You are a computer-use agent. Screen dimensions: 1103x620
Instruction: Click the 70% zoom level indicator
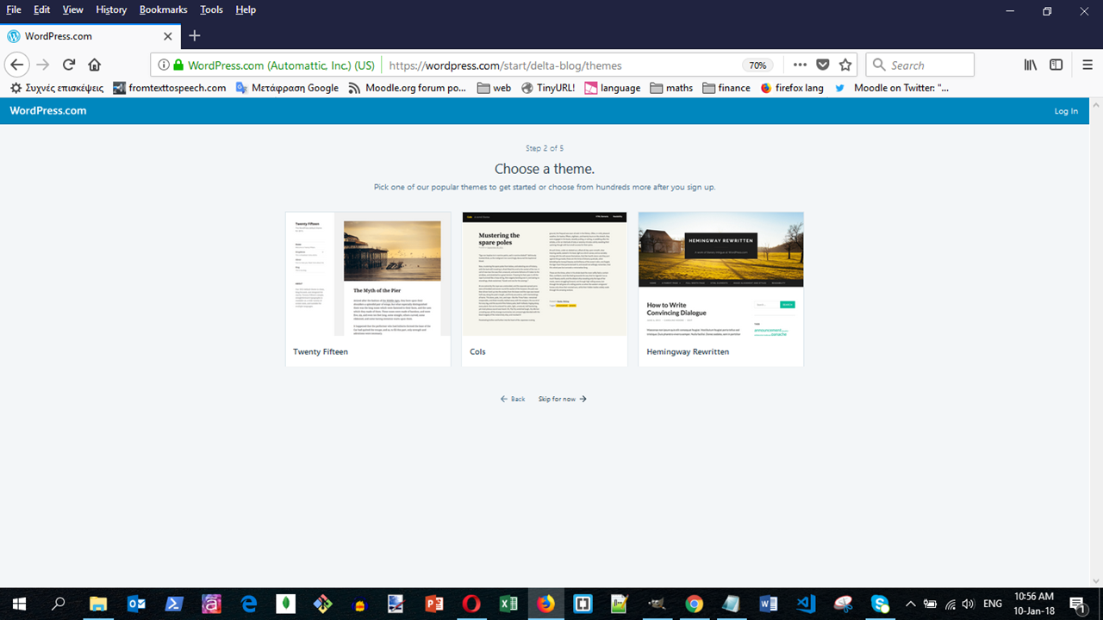click(757, 65)
